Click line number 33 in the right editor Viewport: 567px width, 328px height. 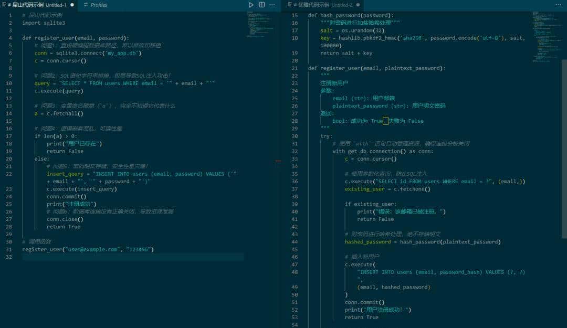(295, 158)
